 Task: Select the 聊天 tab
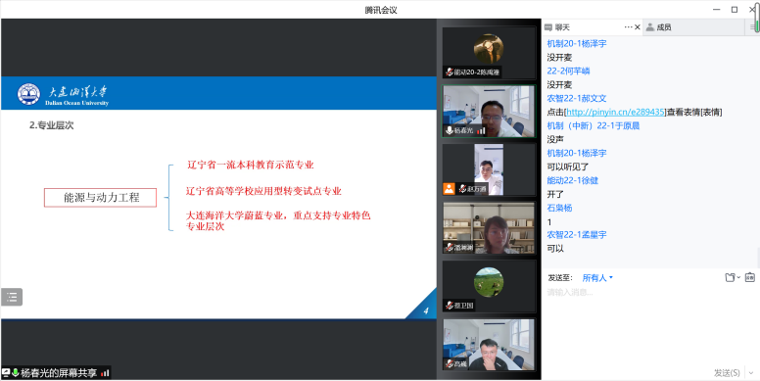tap(562, 27)
